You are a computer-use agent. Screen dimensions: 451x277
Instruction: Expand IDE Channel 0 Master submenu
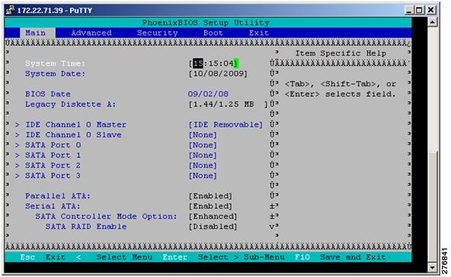(71, 124)
